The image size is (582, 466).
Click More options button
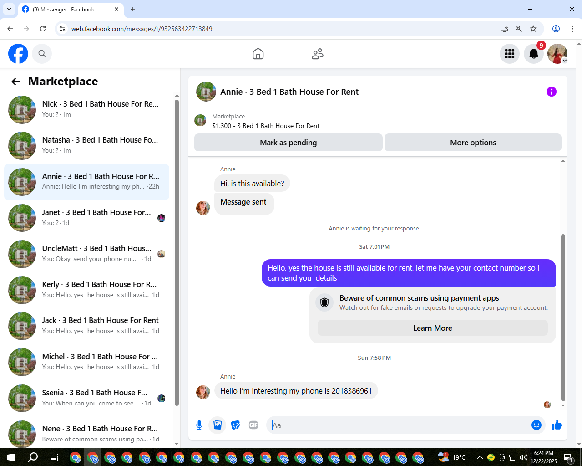click(x=473, y=143)
